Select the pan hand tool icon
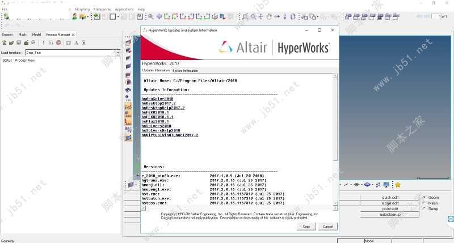The image size is (454, 243). (269, 17)
